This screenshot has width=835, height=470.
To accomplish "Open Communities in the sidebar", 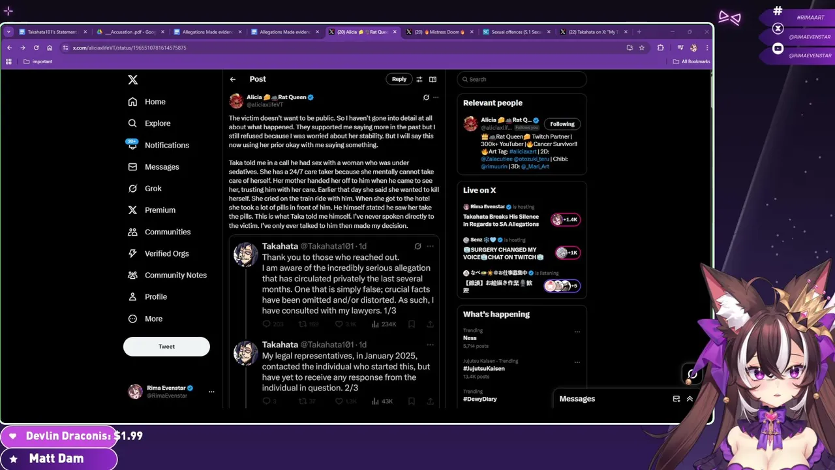I will point(159,232).
